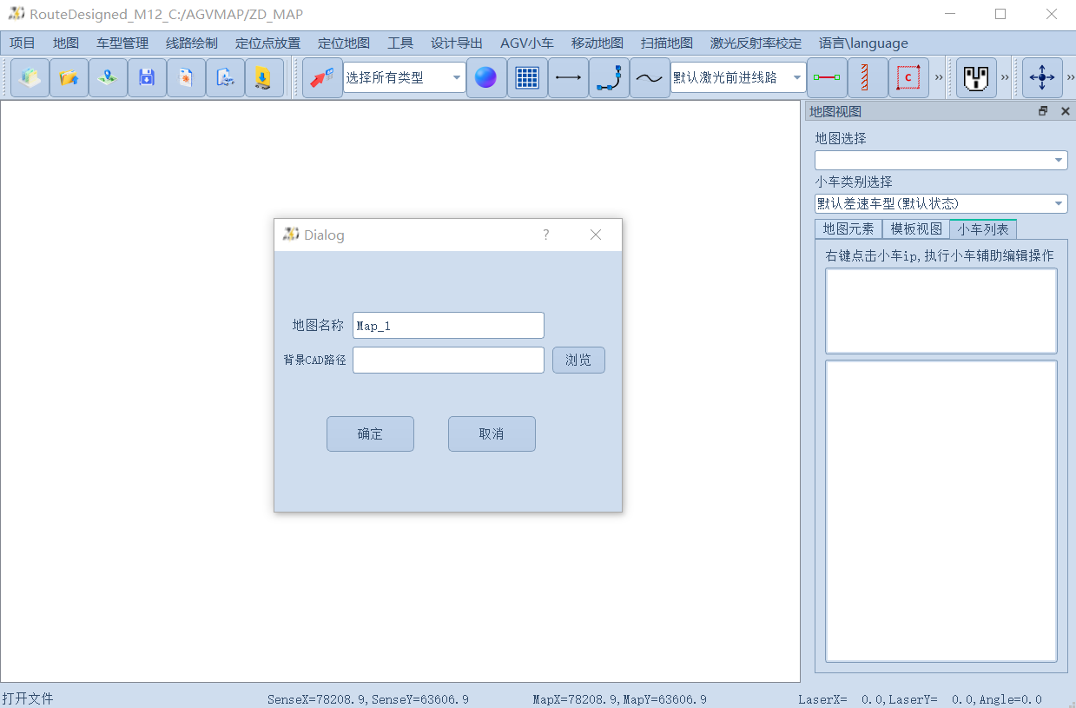Float the 地图视图 panel with restore icon
The height and width of the screenshot is (708, 1076).
1043,111
